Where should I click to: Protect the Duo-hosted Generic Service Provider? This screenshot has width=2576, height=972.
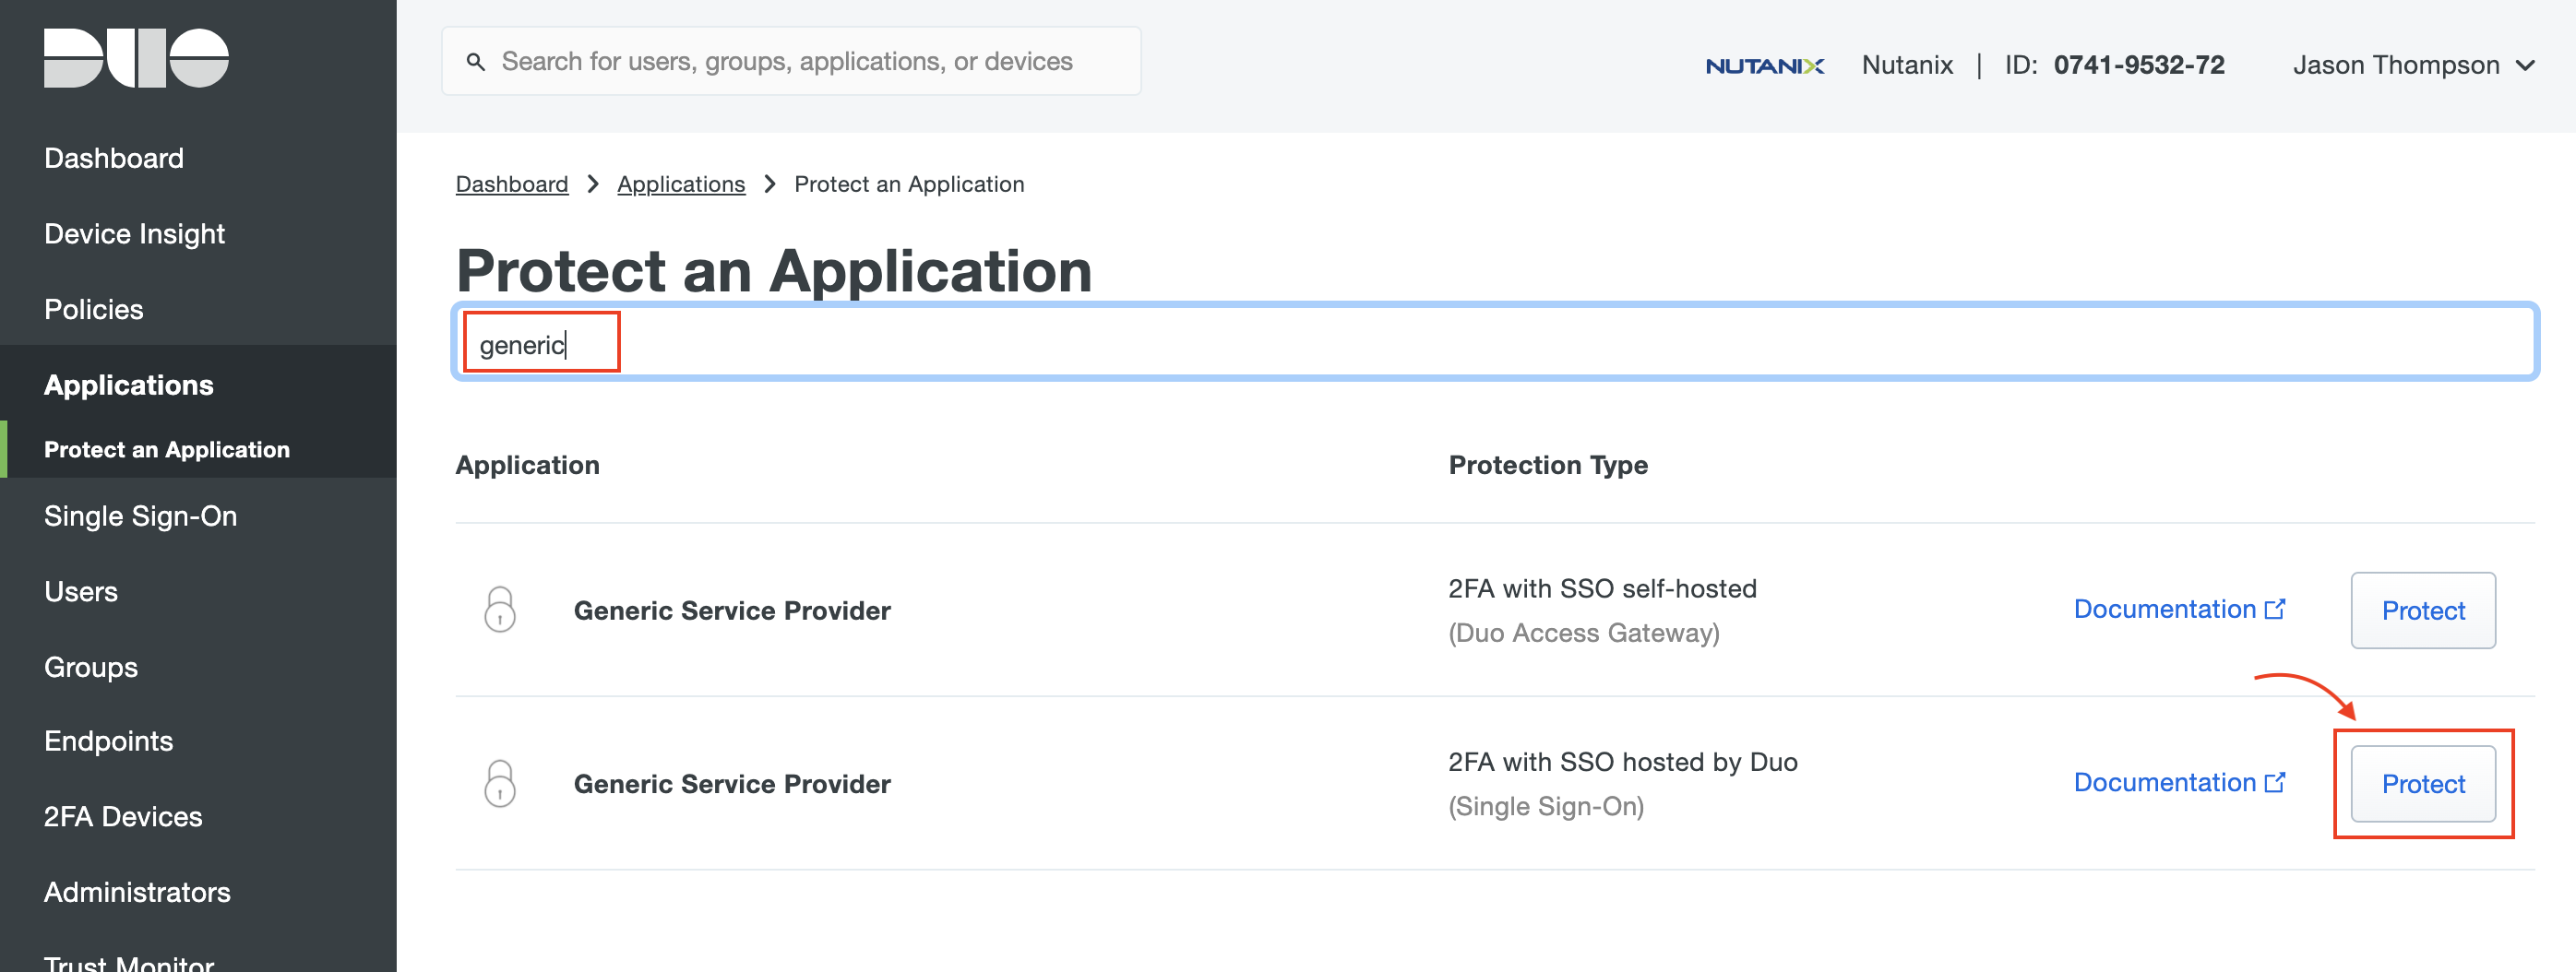[2422, 783]
